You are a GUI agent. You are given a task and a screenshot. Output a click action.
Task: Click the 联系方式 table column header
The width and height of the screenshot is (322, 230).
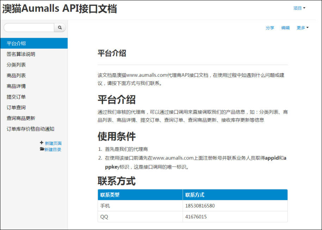click(x=235, y=195)
